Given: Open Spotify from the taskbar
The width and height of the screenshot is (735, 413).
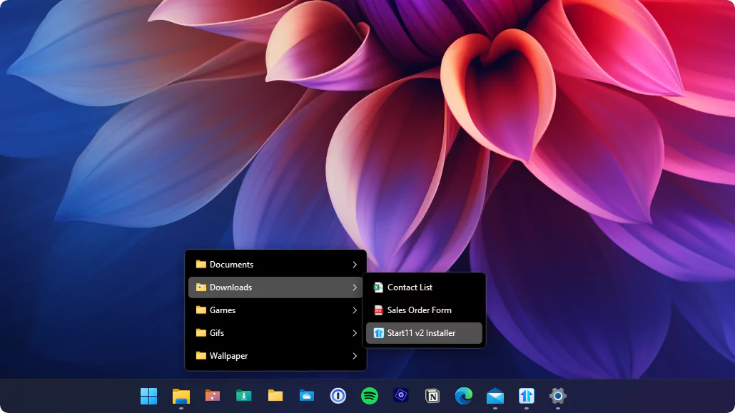Looking at the screenshot, I should tap(369, 396).
